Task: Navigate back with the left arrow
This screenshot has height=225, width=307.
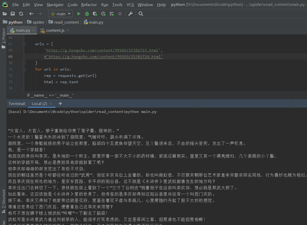Action: pyautogui.click(x=31, y=14)
